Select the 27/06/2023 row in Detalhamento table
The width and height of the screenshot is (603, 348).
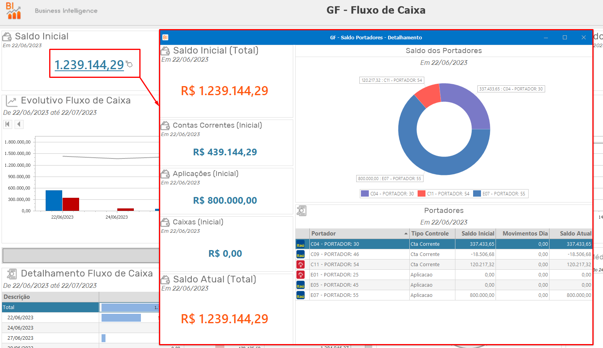pos(80,338)
